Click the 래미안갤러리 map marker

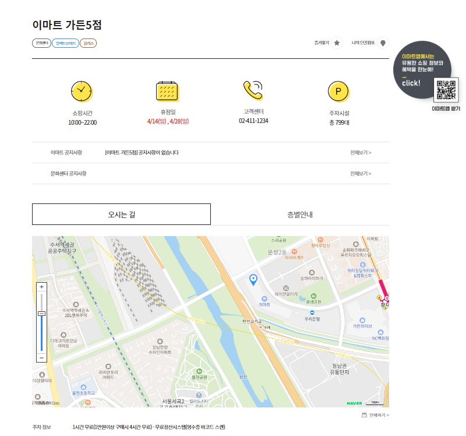286,288
